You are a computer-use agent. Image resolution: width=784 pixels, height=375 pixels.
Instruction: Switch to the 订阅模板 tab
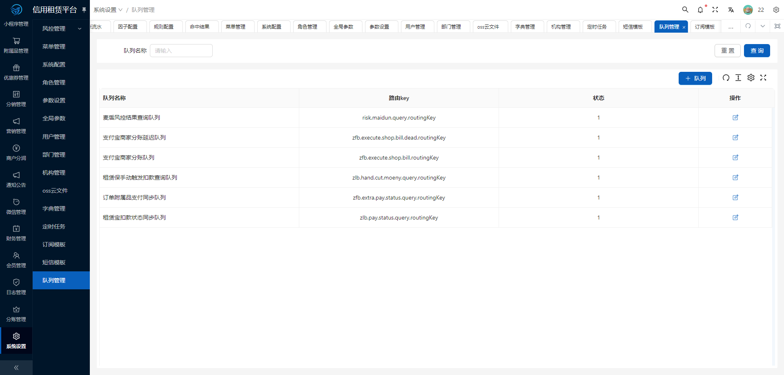tap(706, 27)
